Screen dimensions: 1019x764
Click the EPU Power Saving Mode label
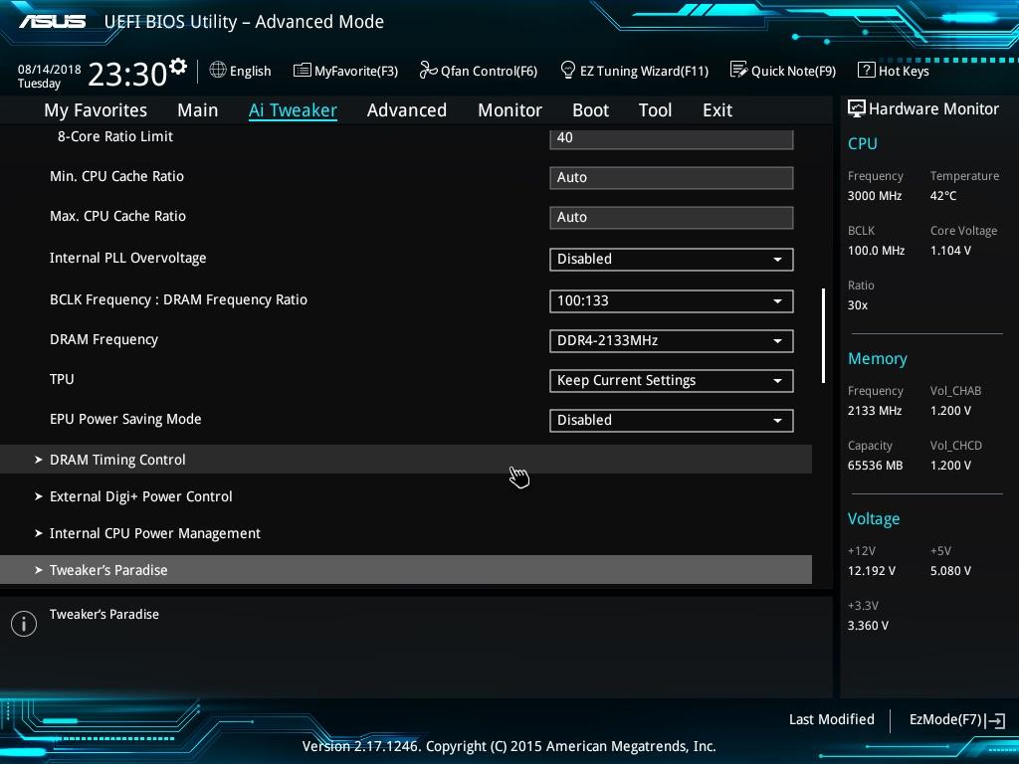point(125,419)
